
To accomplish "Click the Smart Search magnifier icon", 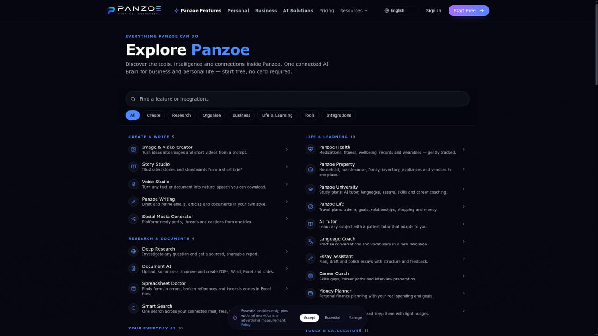I will tap(134, 308).
